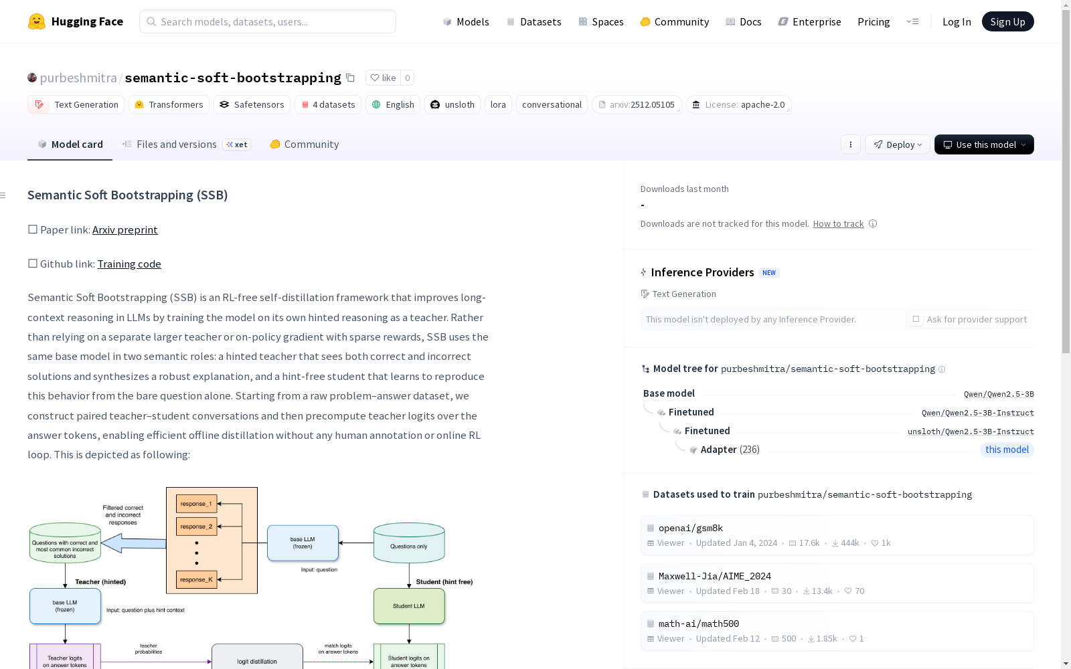Click the Text Generation tag icon

(x=39, y=104)
